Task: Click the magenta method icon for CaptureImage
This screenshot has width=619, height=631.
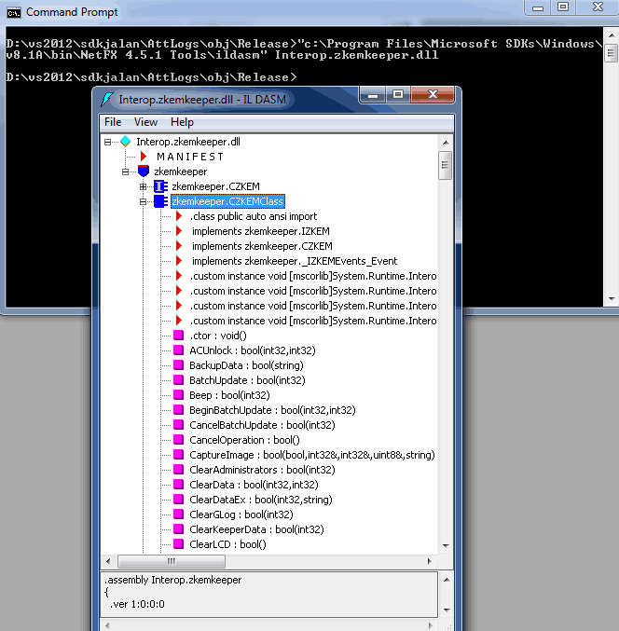Action: [178, 454]
